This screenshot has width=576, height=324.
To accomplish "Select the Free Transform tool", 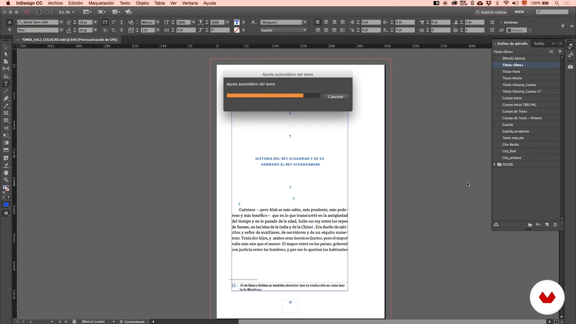I will point(6,136).
